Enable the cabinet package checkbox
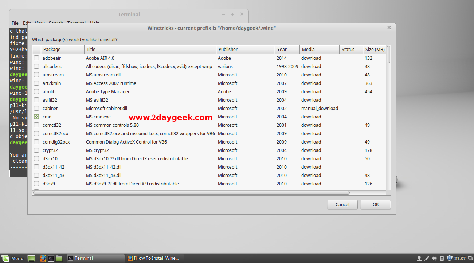 click(x=36, y=108)
